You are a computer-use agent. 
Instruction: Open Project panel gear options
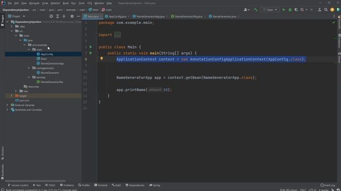point(72,16)
